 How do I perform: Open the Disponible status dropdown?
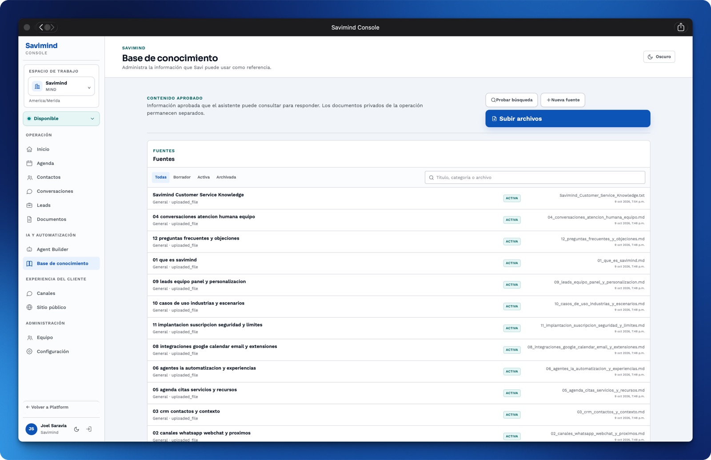61,119
